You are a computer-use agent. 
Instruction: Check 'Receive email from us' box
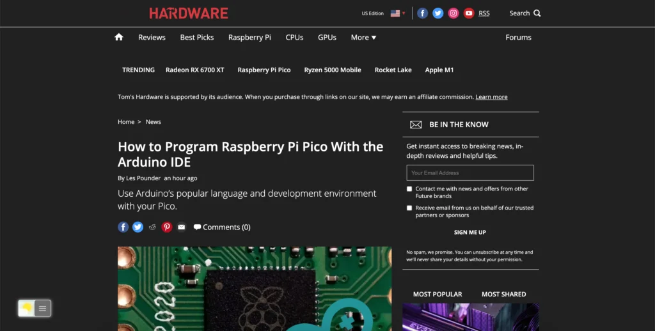coord(409,208)
